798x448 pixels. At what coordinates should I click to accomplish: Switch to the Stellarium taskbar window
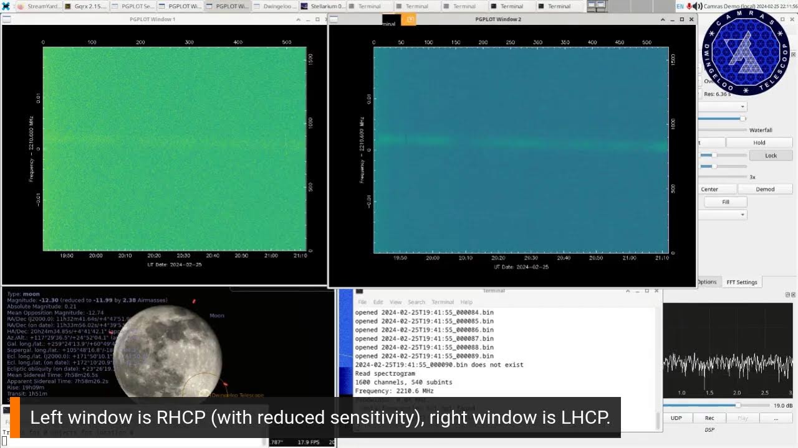pyautogui.click(x=322, y=6)
